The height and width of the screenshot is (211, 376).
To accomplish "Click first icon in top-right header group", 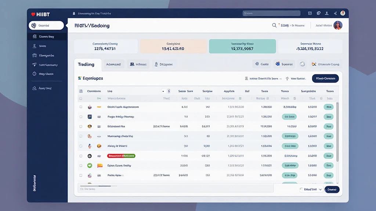I will click(310, 13).
